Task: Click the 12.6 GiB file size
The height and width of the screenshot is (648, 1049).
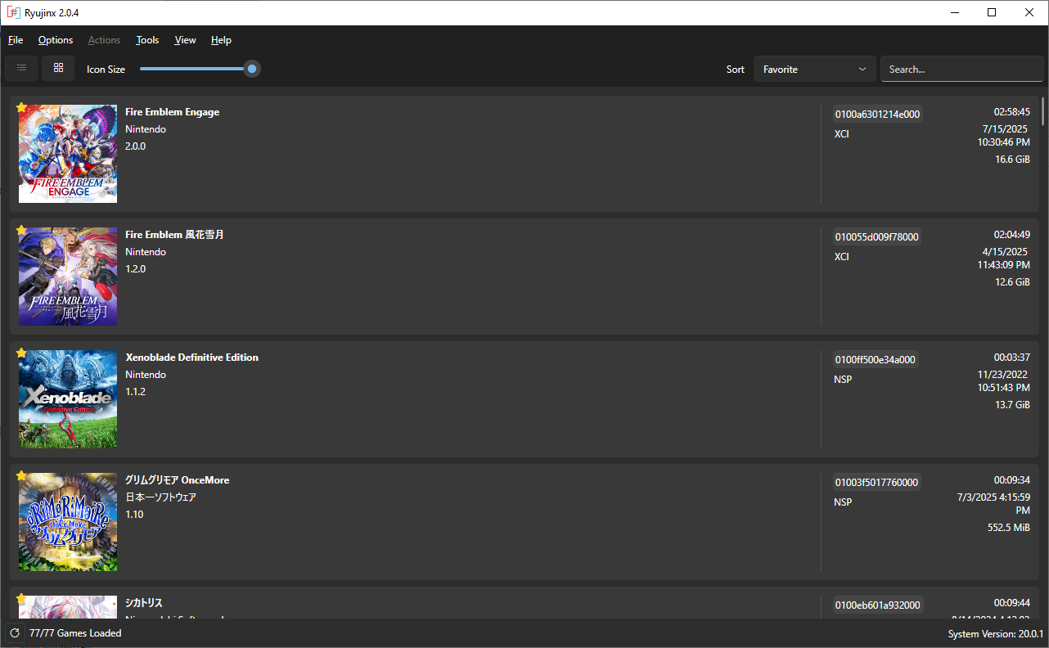Action: 1012,282
